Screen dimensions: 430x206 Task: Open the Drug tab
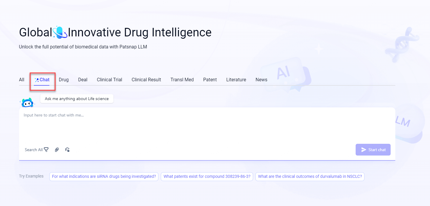63,80
